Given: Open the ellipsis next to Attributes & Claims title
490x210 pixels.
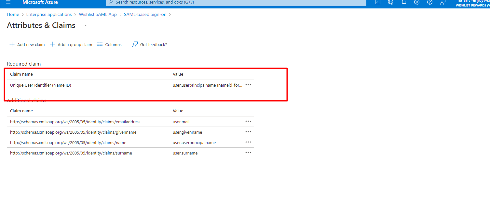Looking at the screenshot, I should click(86, 25).
